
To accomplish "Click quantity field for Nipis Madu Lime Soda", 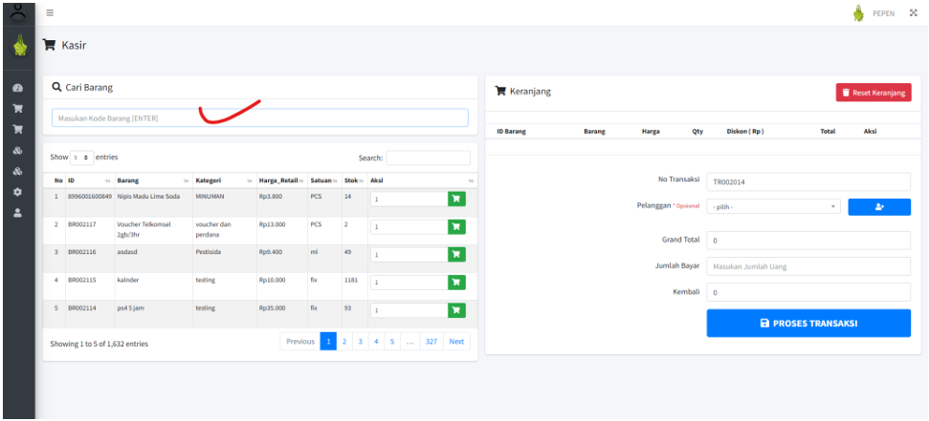I will tap(409, 200).
